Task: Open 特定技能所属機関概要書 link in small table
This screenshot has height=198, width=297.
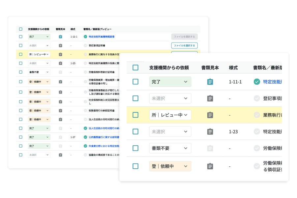Action: (x=101, y=37)
